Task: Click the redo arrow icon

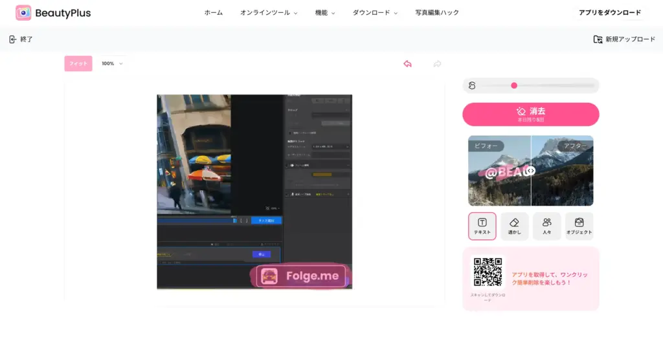Action: 437,63
